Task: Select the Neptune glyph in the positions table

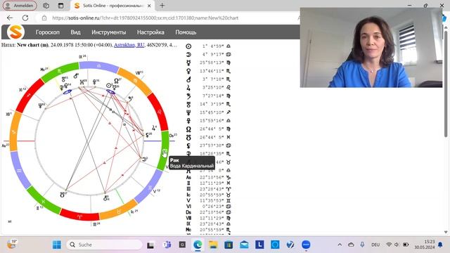Action: click(x=188, y=112)
